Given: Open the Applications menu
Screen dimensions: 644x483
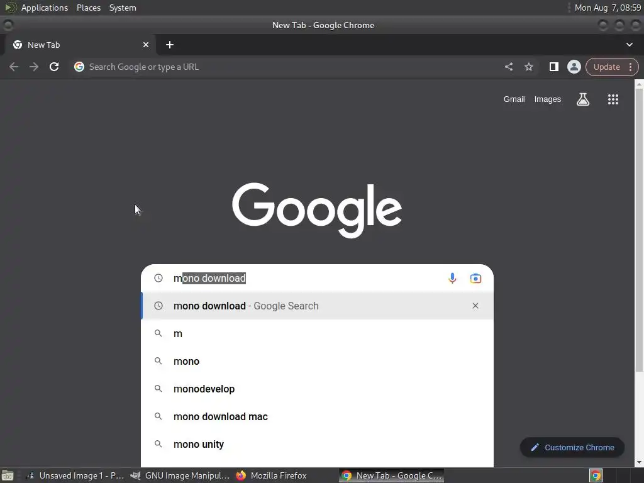Looking at the screenshot, I should [x=45, y=8].
